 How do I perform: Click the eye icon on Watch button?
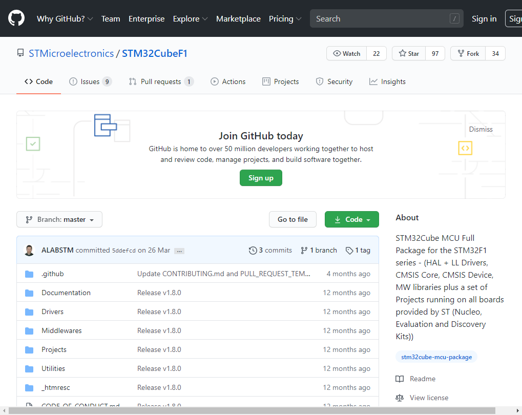(x=337, y=53)
